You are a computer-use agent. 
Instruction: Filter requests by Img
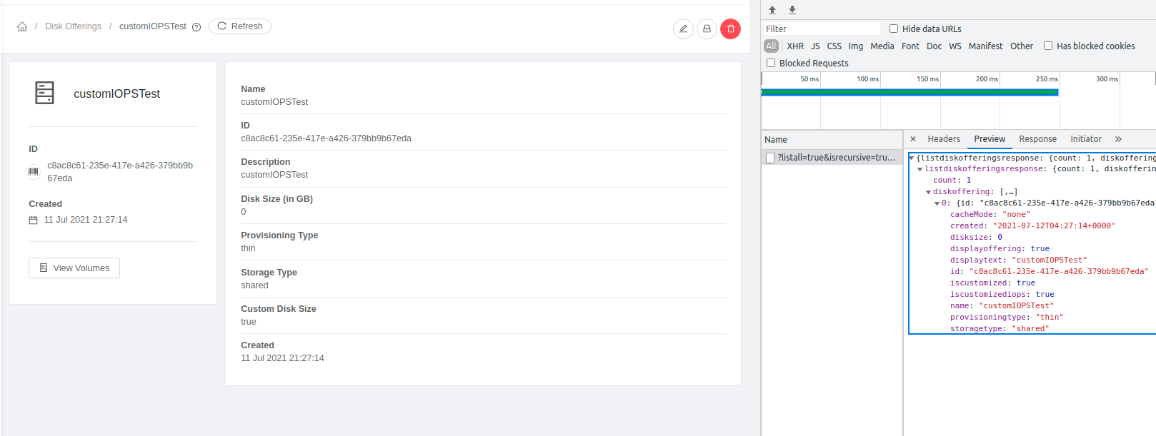pos(856,46)
